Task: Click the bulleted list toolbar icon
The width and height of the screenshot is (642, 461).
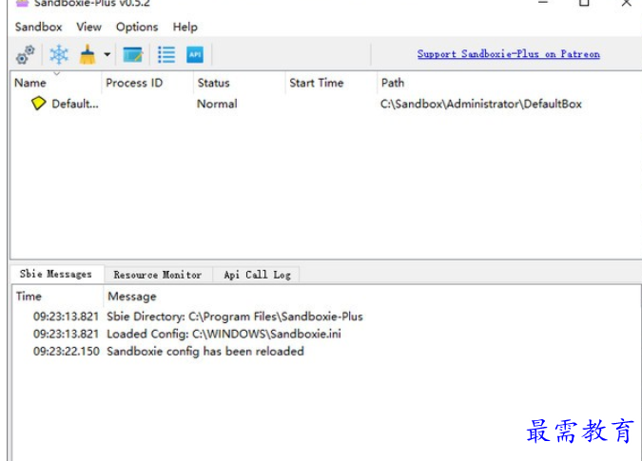Action: [x=166, y=55]
